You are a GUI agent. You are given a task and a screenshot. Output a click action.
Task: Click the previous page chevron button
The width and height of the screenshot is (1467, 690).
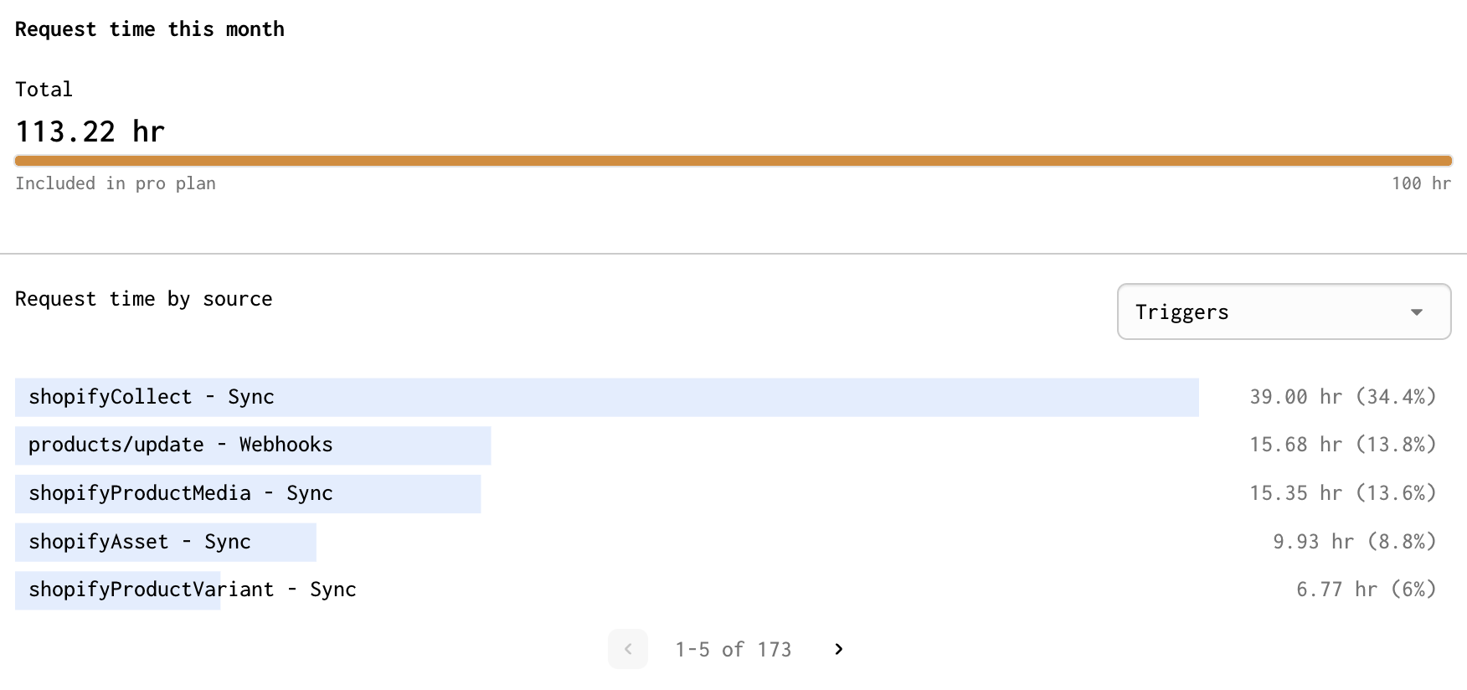click(628, 649)
